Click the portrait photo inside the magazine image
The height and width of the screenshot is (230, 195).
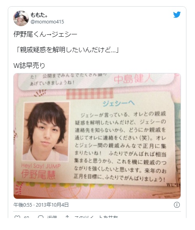pos(46,131)
